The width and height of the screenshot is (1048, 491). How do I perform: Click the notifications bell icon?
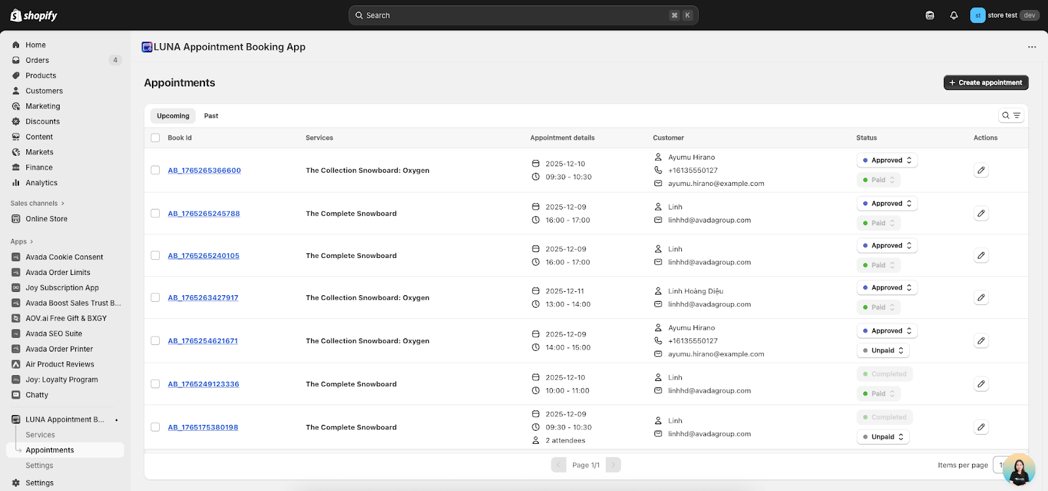pos(954,16)
